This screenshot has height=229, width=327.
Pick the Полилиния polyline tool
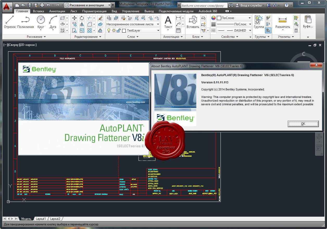[26, 22]
